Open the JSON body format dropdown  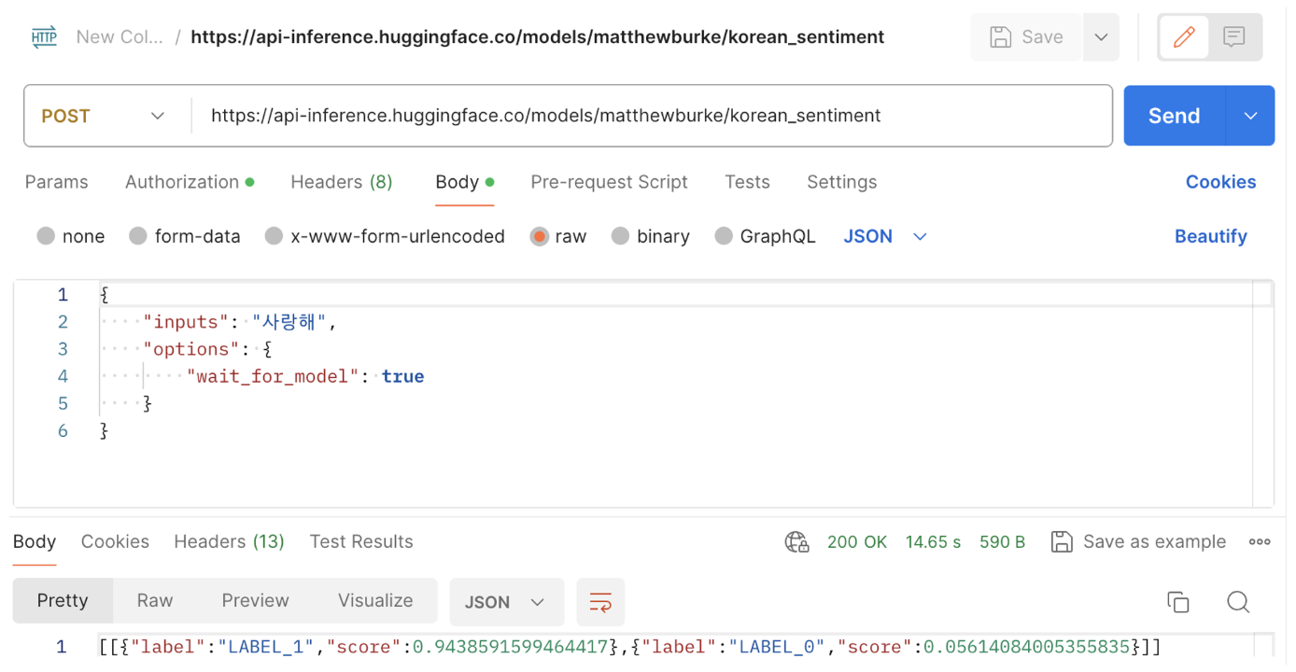tap(884, 236)
